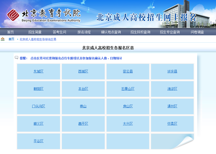Screen dimensions: 216x154
Task: Open the 燕山 district link
Action: tap(83, 106)
